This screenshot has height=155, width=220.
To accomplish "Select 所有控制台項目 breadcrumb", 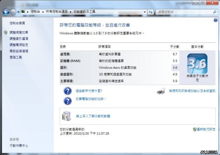I will click(x=57, y=12).
